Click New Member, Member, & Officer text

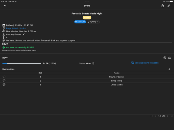[x=21, y=31]
